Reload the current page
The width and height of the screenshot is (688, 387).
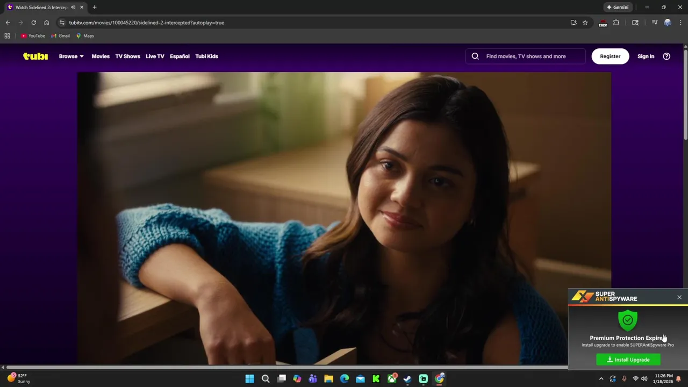[33, 23]
